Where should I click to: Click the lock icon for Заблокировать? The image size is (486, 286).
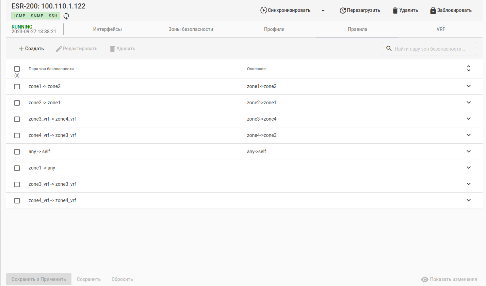coord(433,10)
